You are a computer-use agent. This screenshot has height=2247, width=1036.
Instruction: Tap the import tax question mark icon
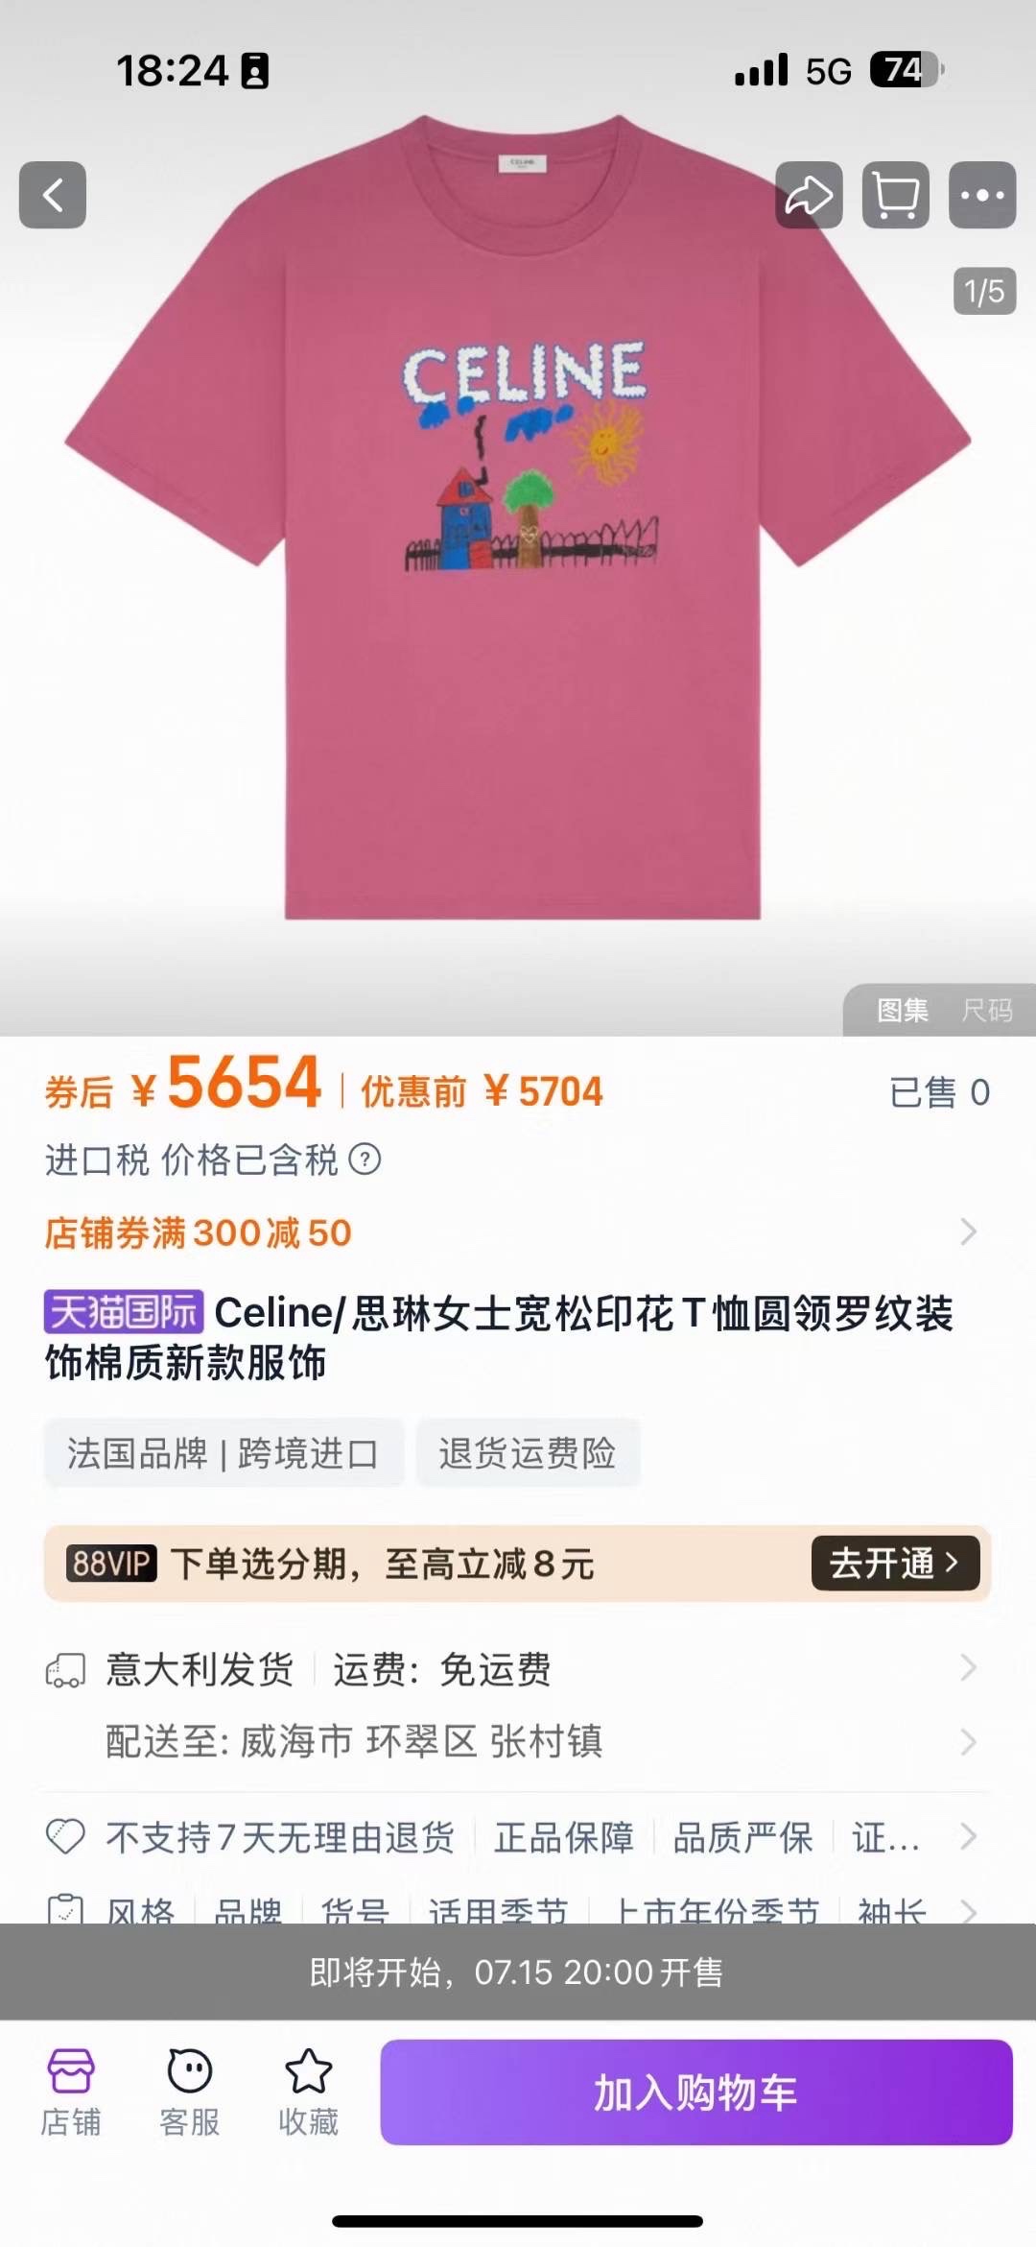(365, 1159)
